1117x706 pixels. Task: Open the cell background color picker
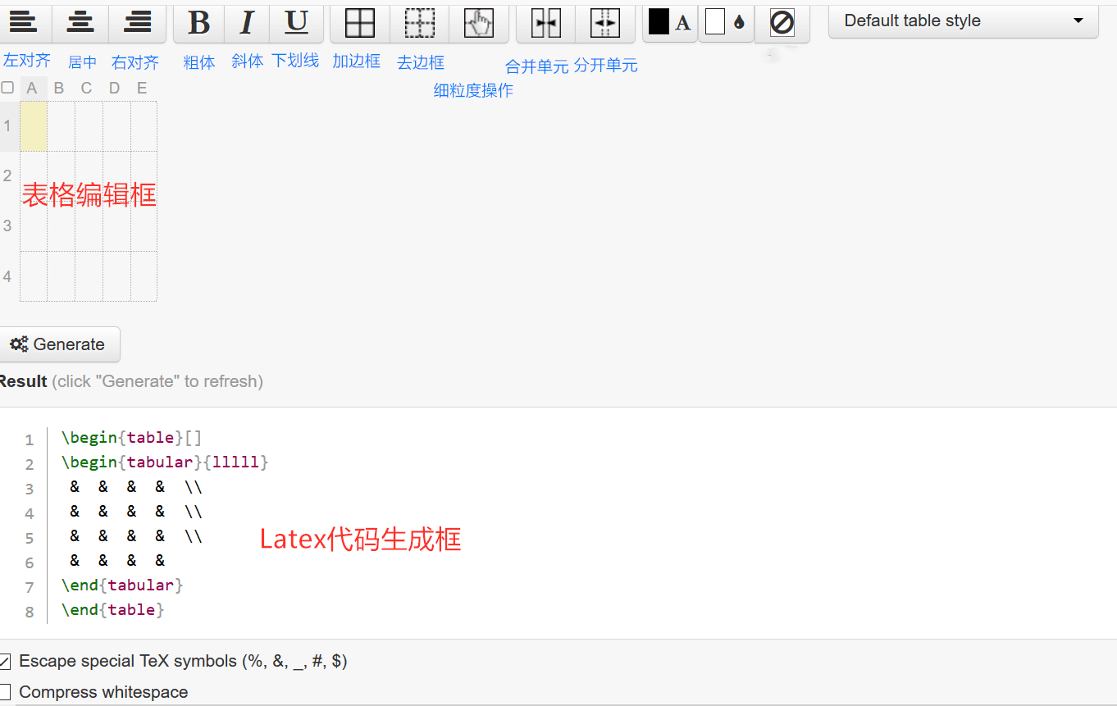pos(725,22)
